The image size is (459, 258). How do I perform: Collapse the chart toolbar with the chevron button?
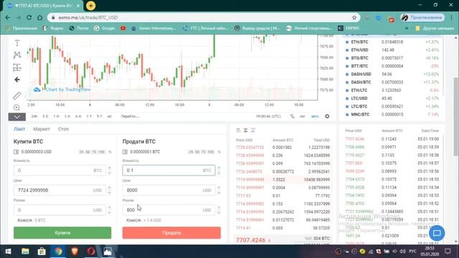point(17,117)
